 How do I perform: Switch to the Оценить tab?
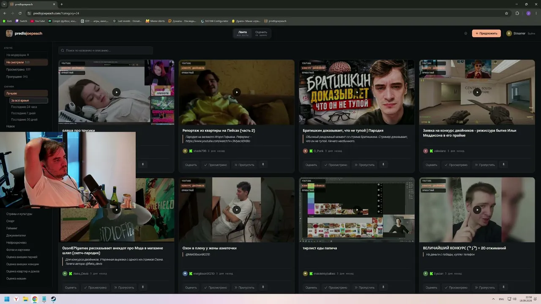click(261, 33)
